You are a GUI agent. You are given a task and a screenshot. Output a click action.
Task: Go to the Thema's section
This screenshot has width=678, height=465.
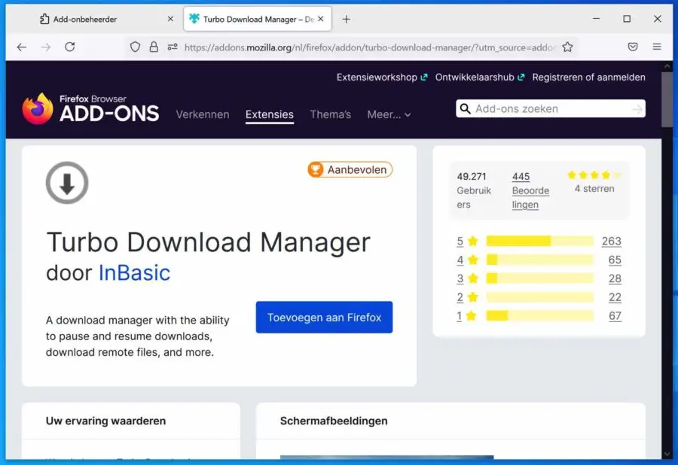[x=331, y=114]
